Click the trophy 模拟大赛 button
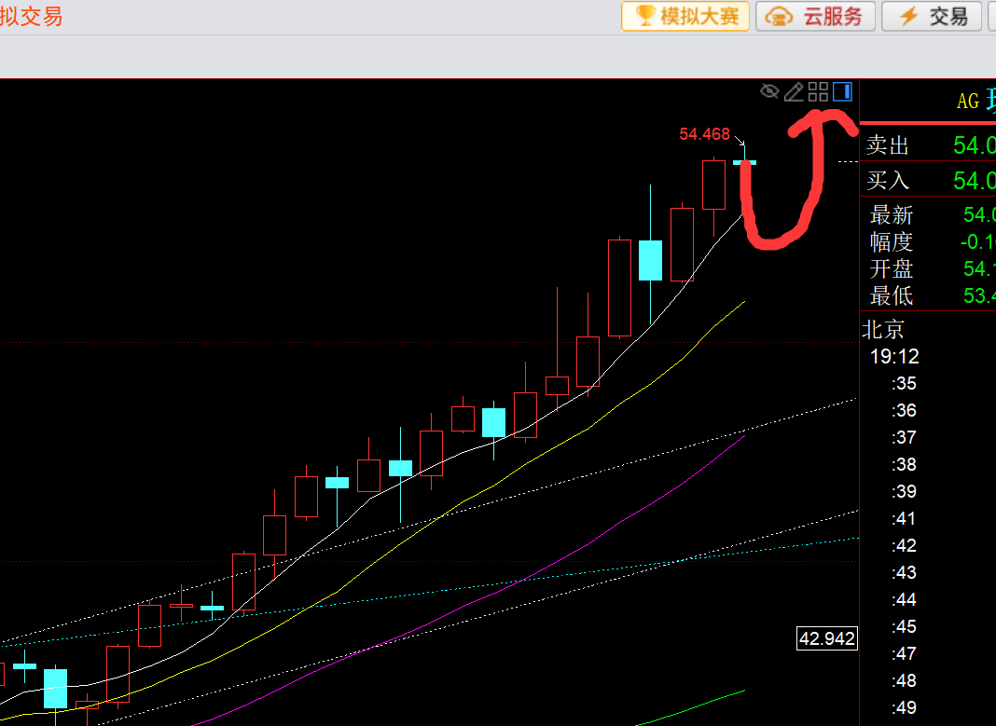This screenshot has height=726, width=996. pos(685,16)
